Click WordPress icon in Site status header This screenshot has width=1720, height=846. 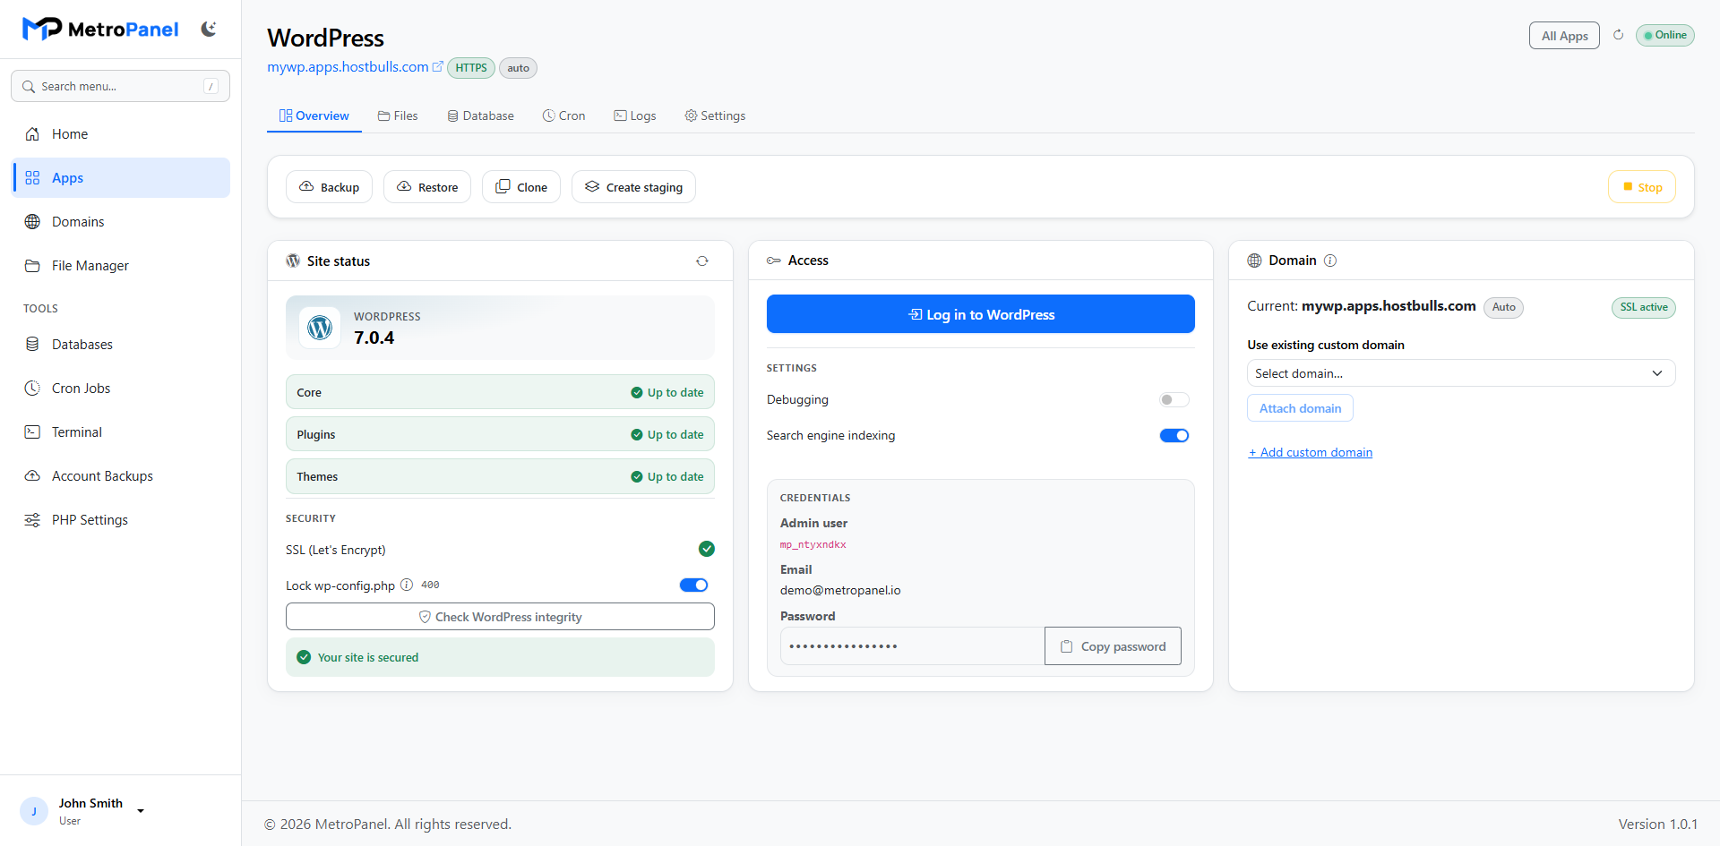point(293,261)
